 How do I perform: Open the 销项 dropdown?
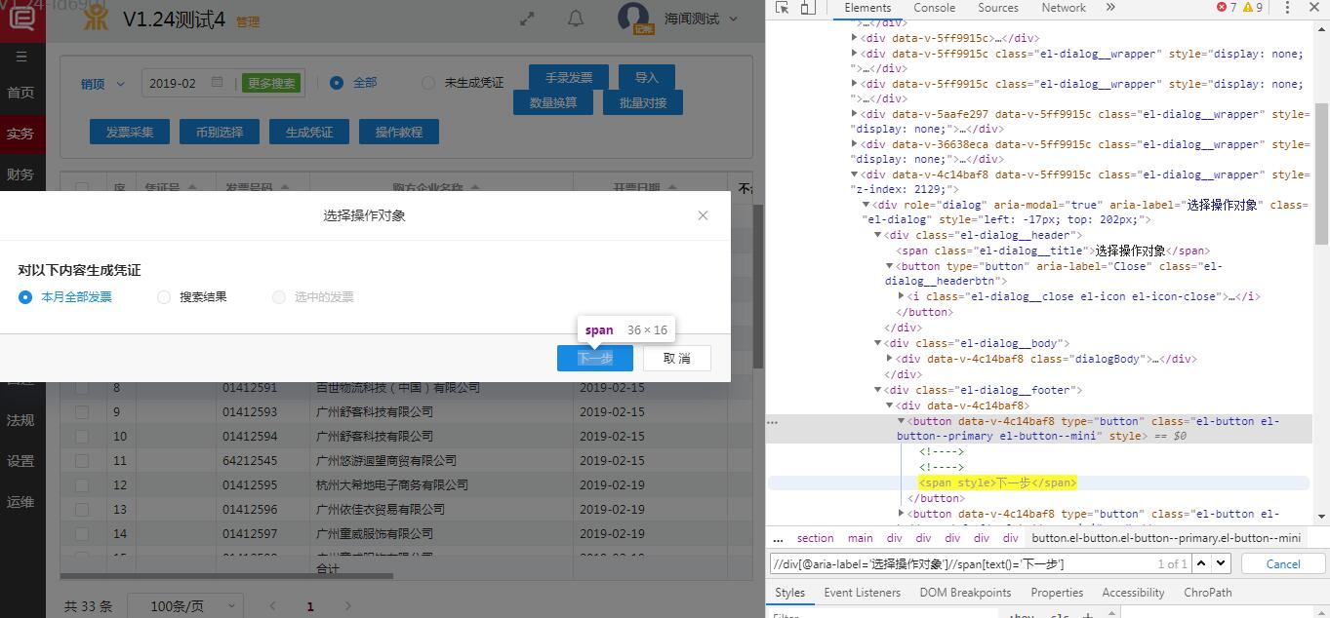click(x=102, y=84)
